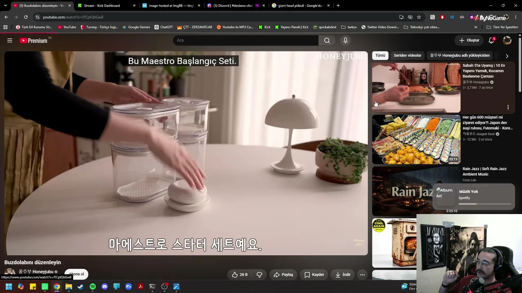Screen dimensions: 522x293
Task: Download the video with 'İndir'
Action: [x=343, y=275]
